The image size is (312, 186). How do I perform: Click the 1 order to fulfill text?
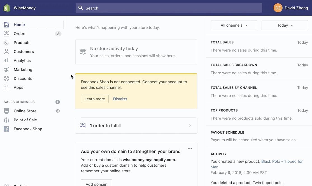(x=105, y=125)
